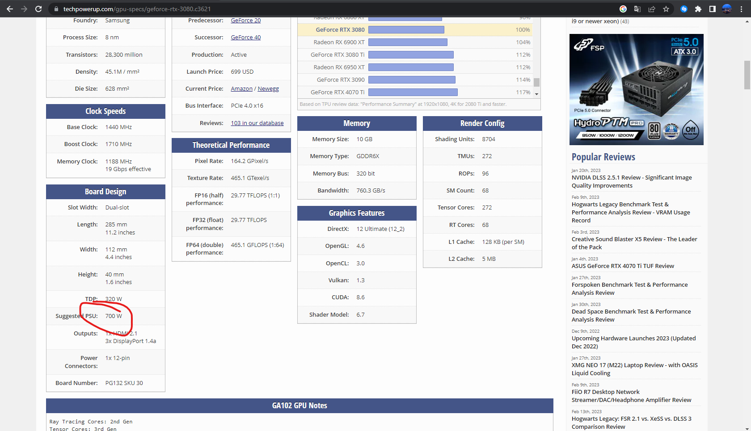
Task: Open Radeon RX 6900 XT in performance list
Action: click(x=339, y=42)
